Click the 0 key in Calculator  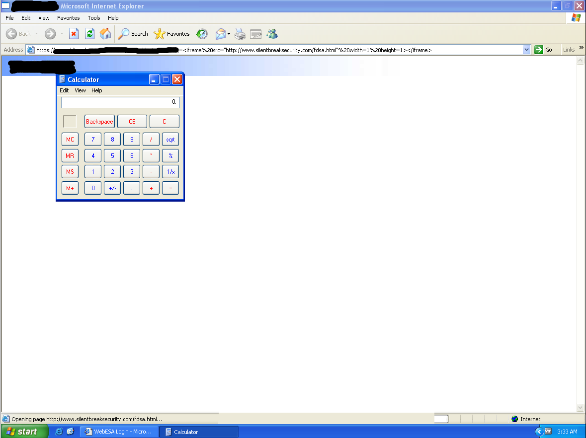[93, 188]
